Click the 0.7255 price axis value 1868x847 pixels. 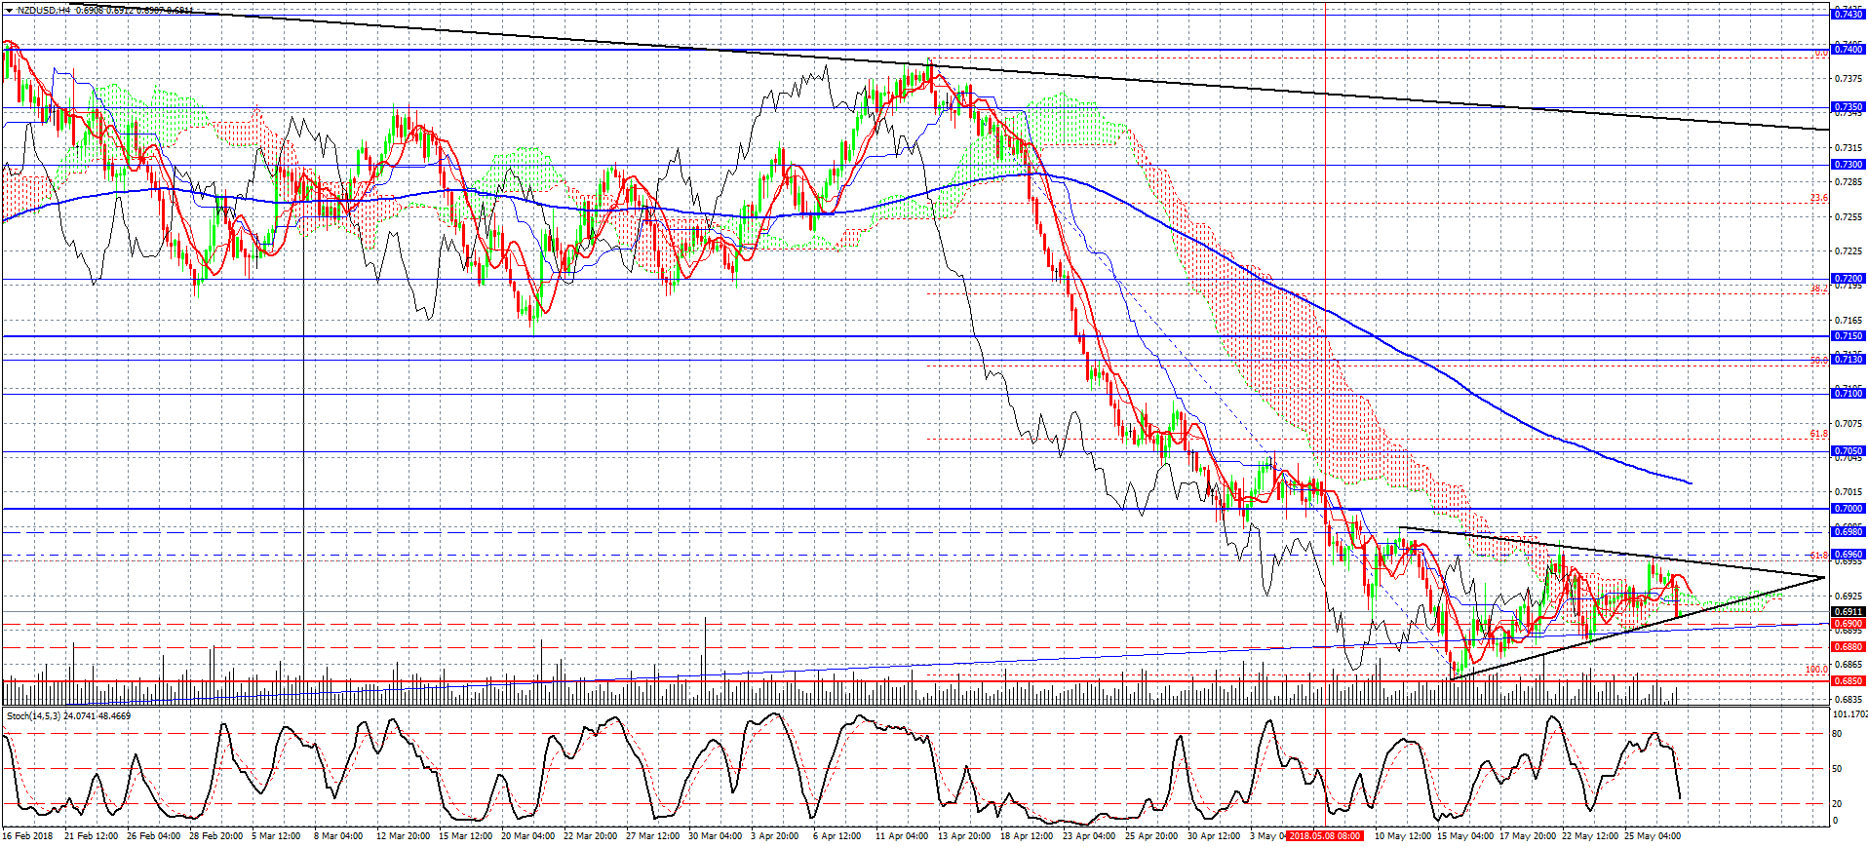point(1849,217)
